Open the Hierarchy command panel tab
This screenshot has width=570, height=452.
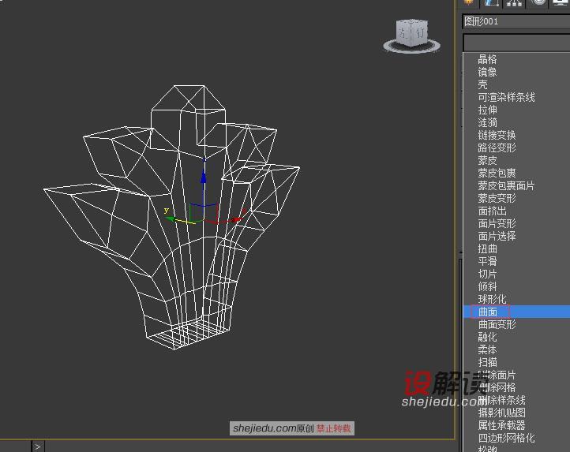(515, 3)
